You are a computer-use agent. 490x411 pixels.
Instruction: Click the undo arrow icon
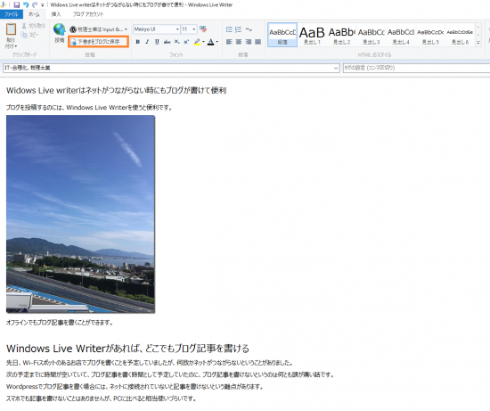[26, 4]
